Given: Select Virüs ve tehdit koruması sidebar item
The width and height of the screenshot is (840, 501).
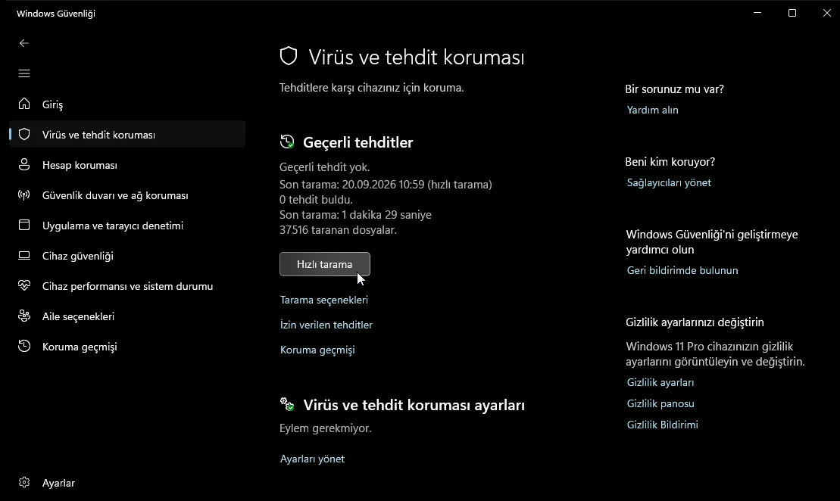Looking at the screenshot, I should click(x=127, y=135).
